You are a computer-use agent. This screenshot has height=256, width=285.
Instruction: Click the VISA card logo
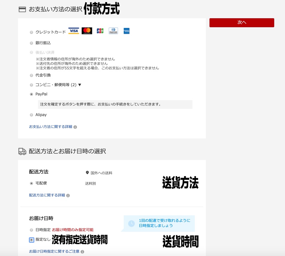74,31
